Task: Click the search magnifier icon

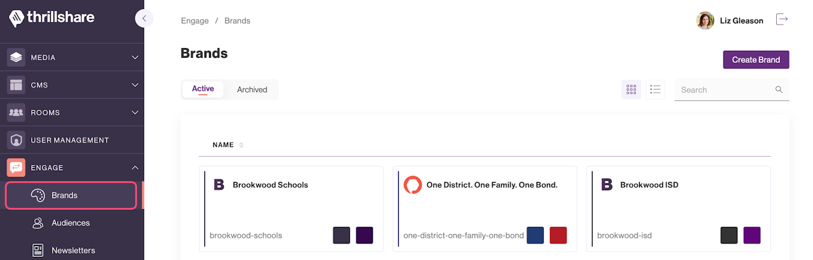Action: pyautogui.click(x=779, y=89)
